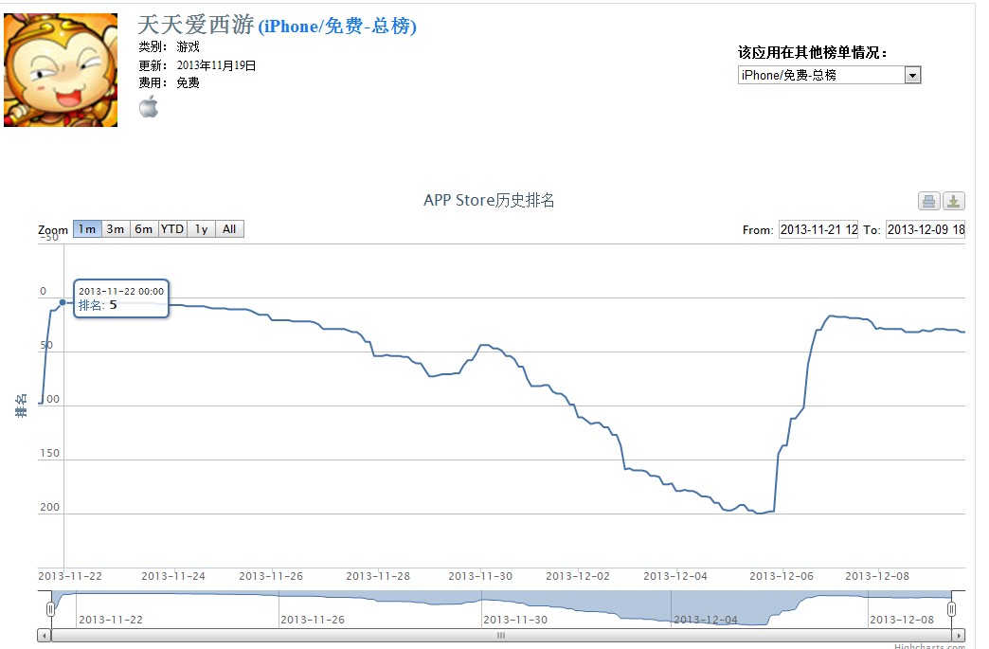
Task: Click the navigator's left range handle
Action: click(x=51, y=608)
